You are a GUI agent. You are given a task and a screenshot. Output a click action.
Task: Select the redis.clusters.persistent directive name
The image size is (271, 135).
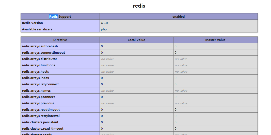[40, 122]
